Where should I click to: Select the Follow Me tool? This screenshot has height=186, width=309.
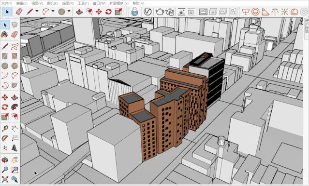point(15,106)
